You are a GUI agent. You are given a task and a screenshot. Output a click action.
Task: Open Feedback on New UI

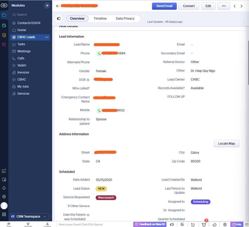150,224
